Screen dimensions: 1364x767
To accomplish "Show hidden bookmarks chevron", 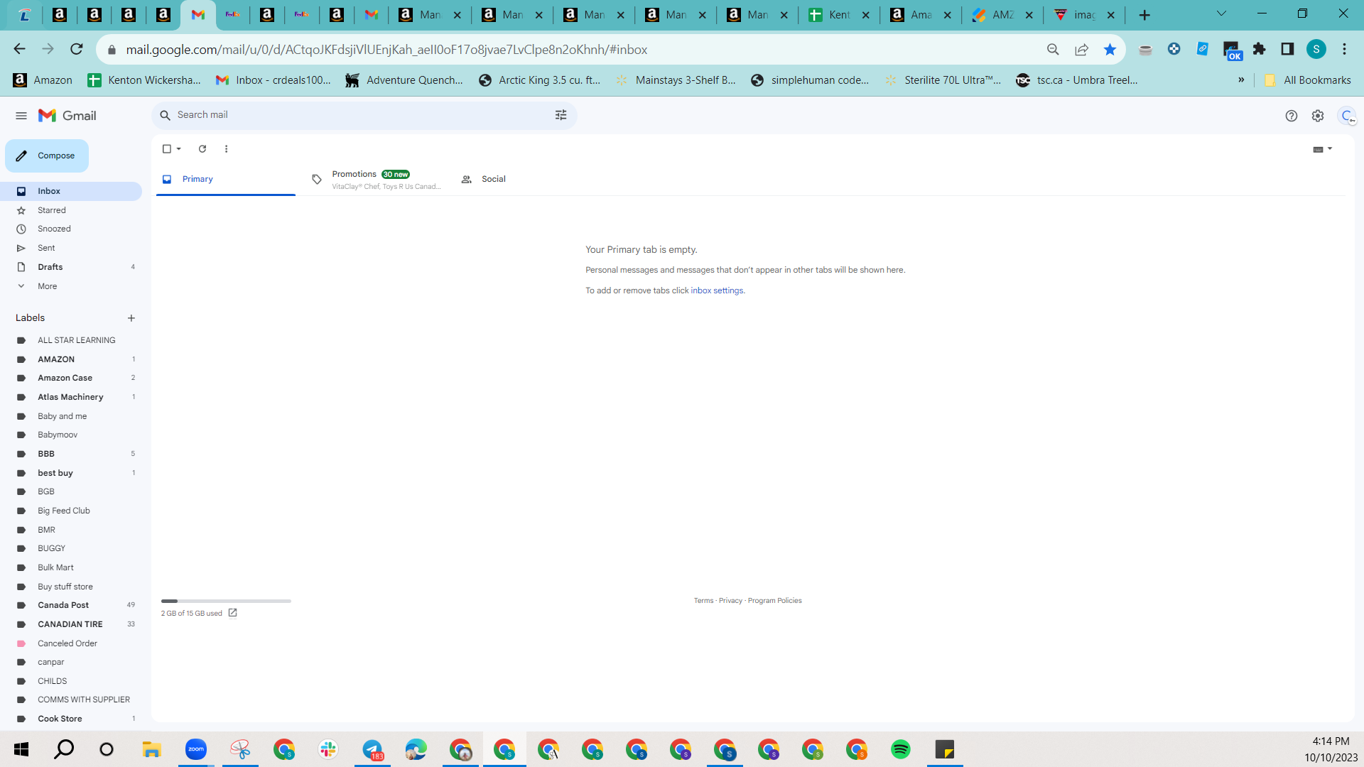I will (x=1241, y=80).
